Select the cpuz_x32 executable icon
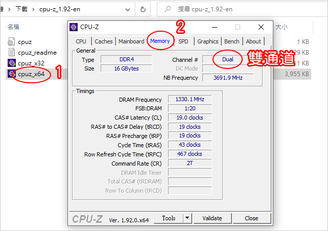 click(12, 63)
